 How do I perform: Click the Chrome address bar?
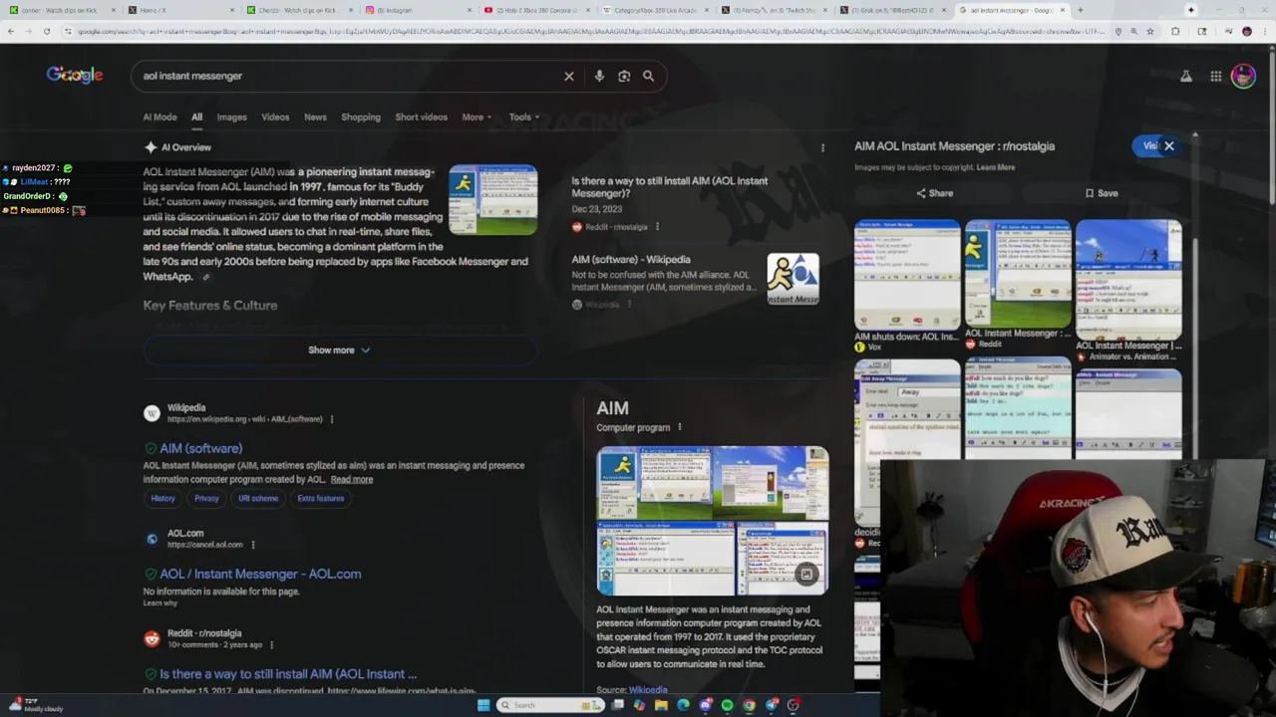click(588, 31)
